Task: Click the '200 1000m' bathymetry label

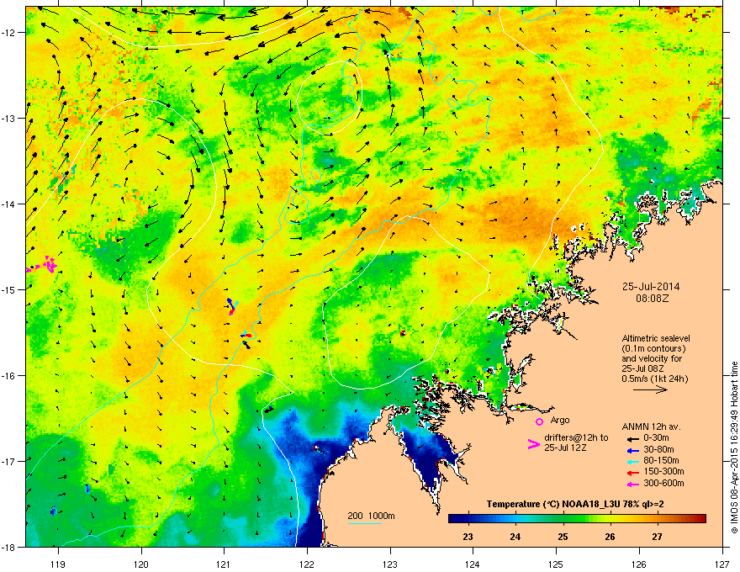Action: click(371, 516)
